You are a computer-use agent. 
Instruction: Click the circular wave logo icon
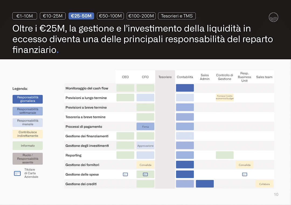[273, 17]
